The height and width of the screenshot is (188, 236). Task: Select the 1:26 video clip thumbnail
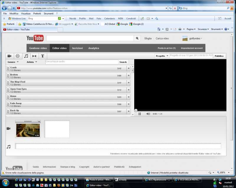[28, 130]
